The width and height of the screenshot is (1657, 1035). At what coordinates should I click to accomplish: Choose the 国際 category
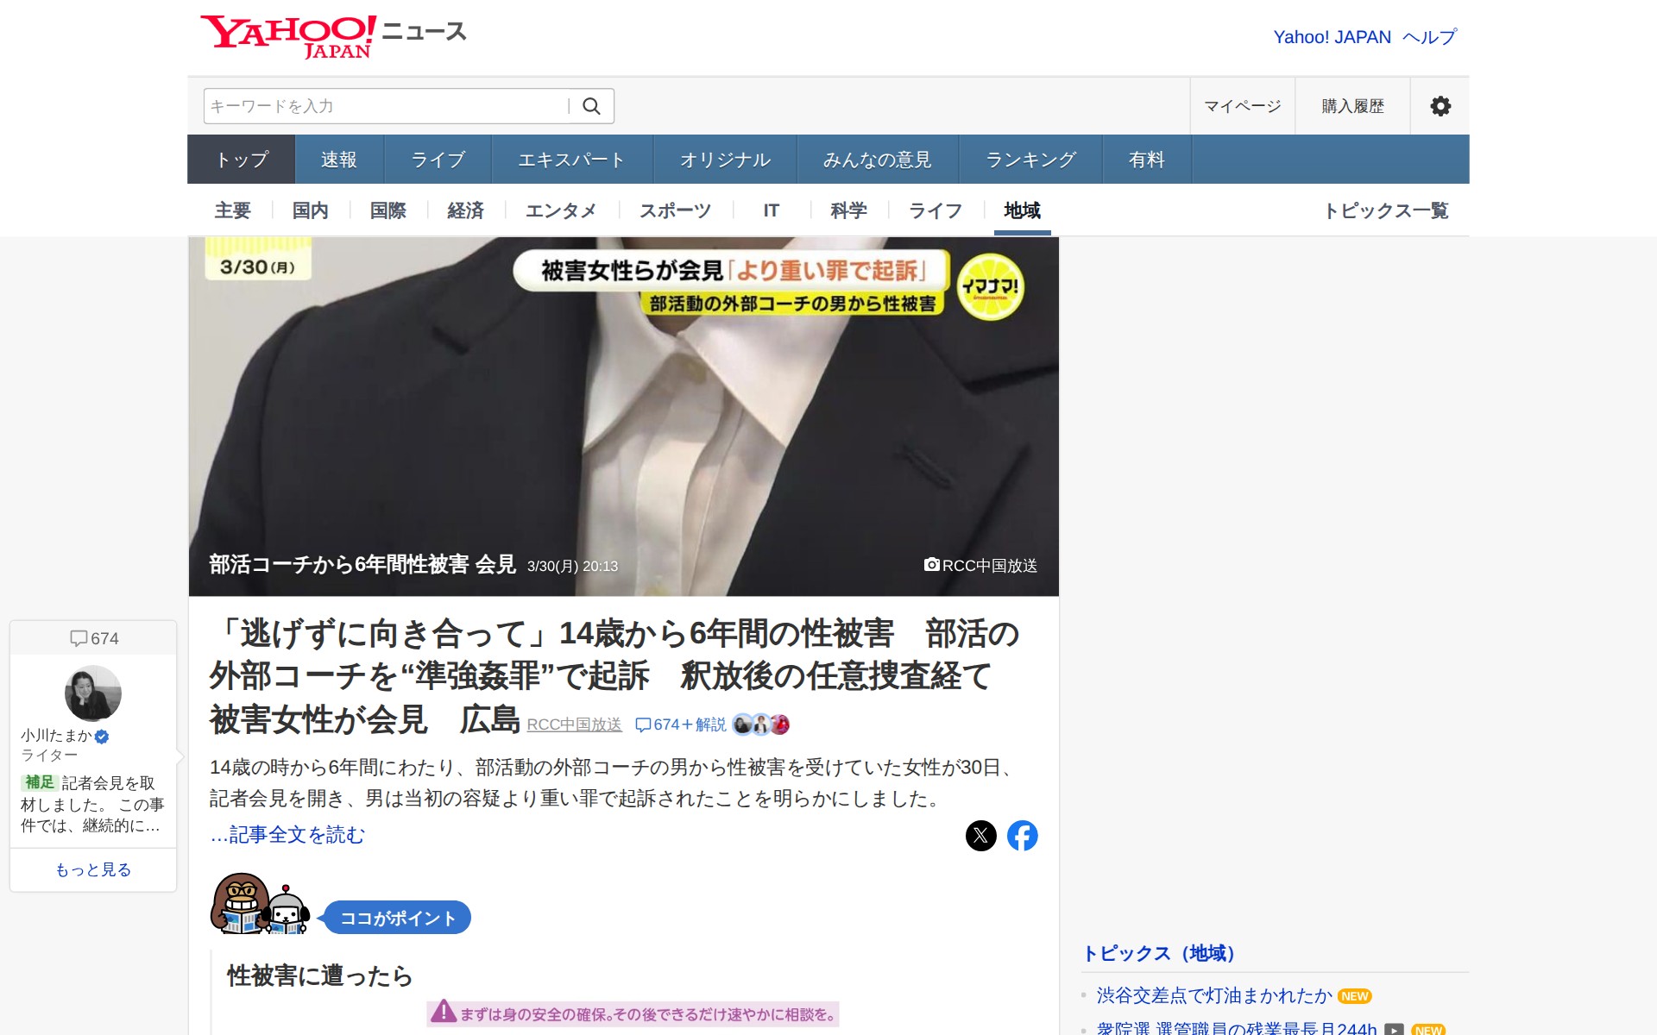pyautogui.click(x=387, y=210)
